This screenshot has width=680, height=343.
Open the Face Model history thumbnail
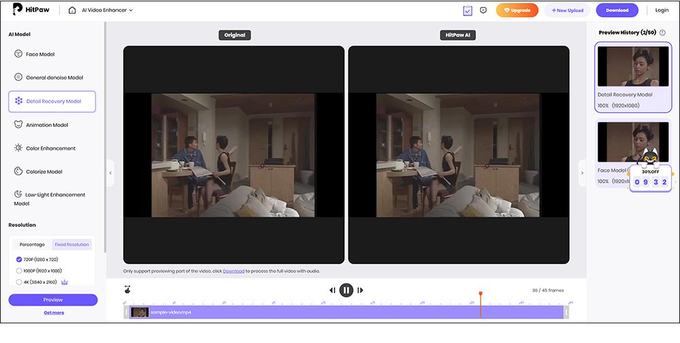(x=633, y=142)
